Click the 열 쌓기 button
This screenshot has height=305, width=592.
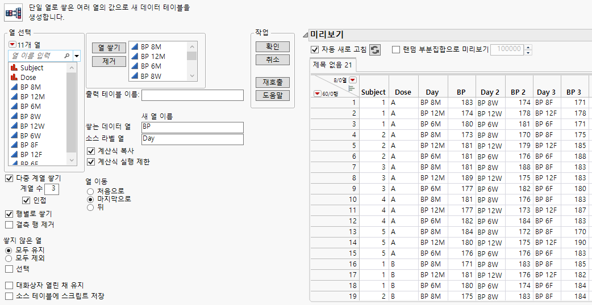point(109,48)
